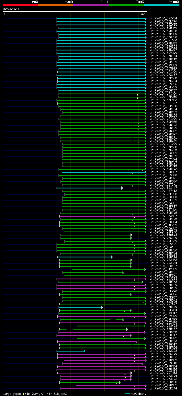Viewport: 182px width, 396px height.
Task: Select the UniRef100_Q8GT67 label
Action: click(x=164, y=90)
